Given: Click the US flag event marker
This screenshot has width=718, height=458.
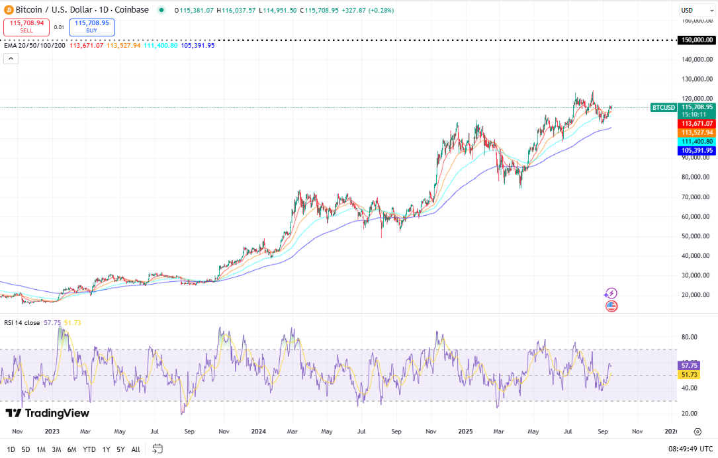Looking at the screenshot, I should (x=611, y=306).
